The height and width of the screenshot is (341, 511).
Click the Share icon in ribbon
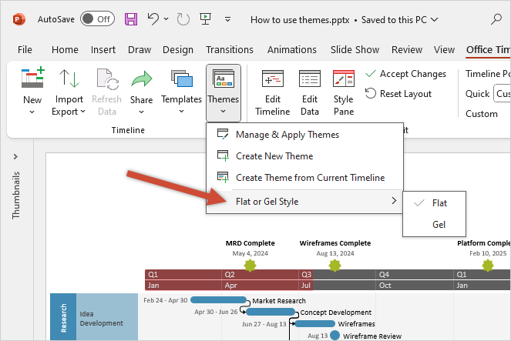click(141, 79)
